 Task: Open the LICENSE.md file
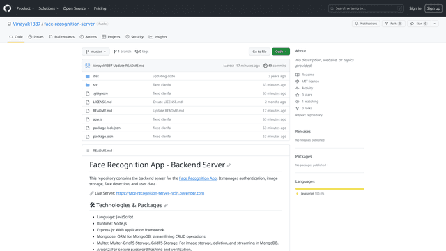102,102
